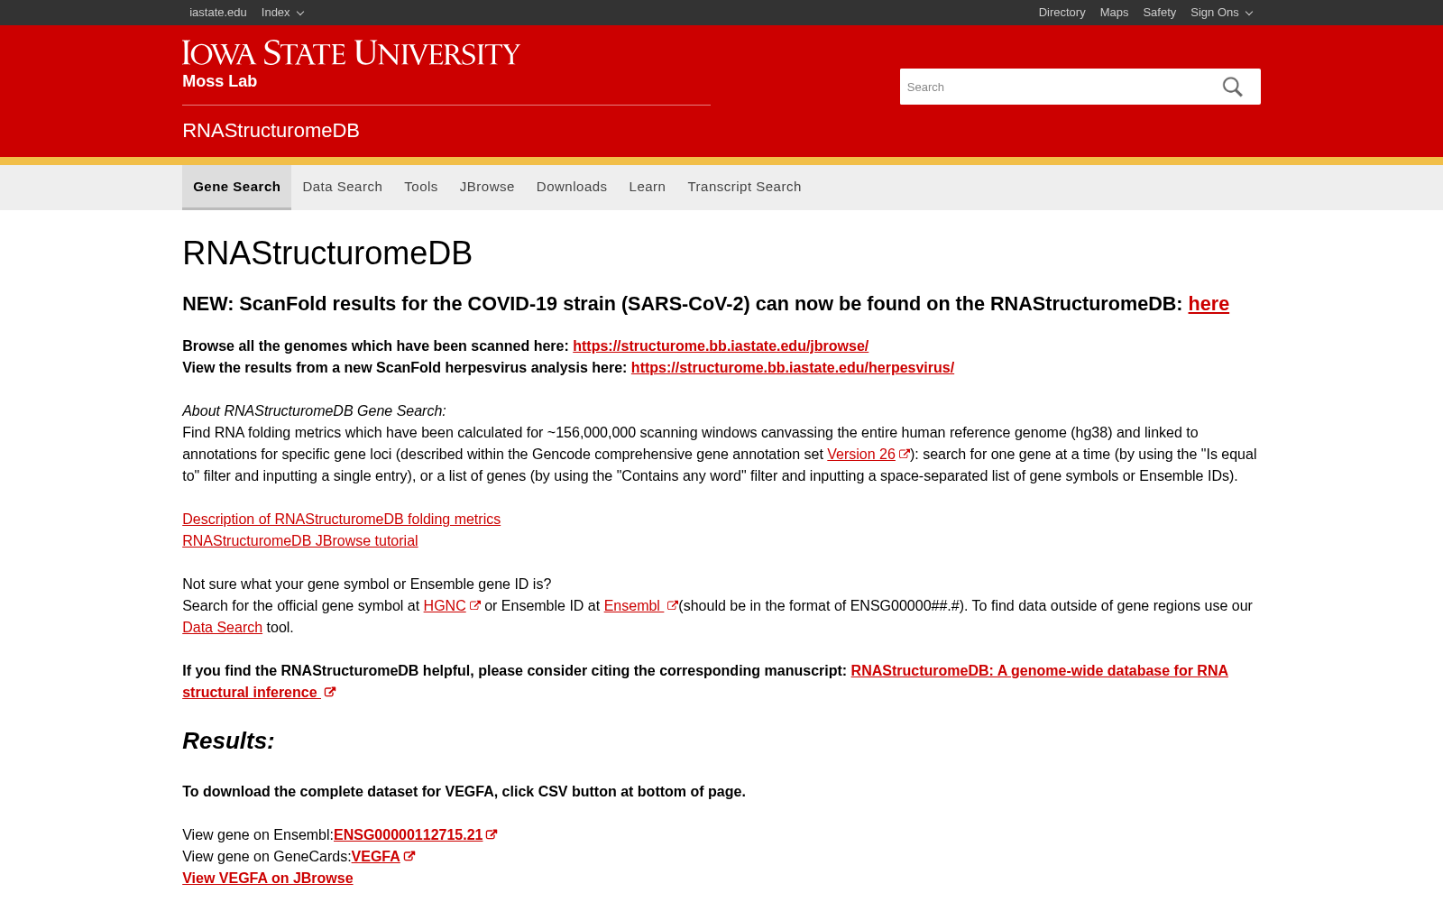Viewport: 1443px width, 902px height.
Task: Click the iastate.edu link
Action: pos(218,13)
